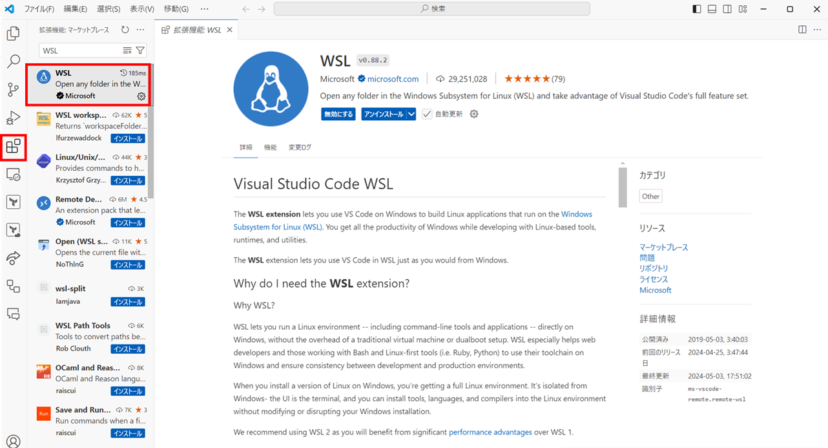The width and height of the screenshot is (828, 448).
Task: Open the chat icon in activity bar
Action: tap(13, 314)
